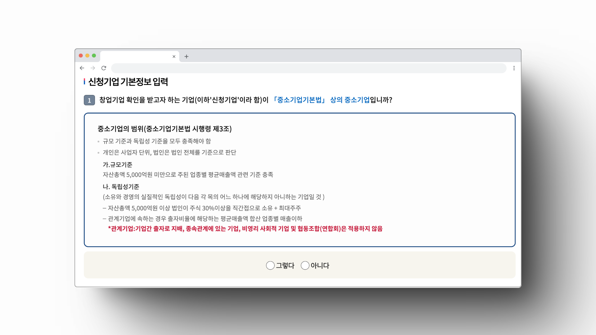Open a new tab with plus icon
Viewport: 596px width, 335px height.
pos(186,56)
